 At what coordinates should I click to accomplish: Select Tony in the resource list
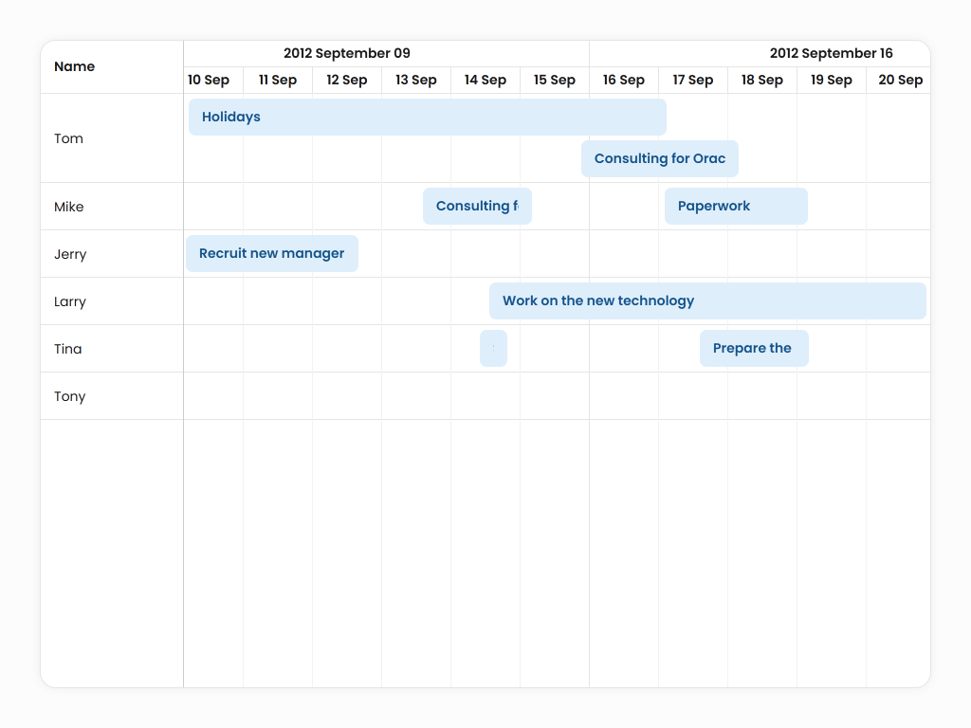coord(70,396)
